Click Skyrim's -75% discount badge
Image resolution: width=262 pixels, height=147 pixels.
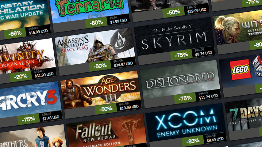[x=181, y=55]
